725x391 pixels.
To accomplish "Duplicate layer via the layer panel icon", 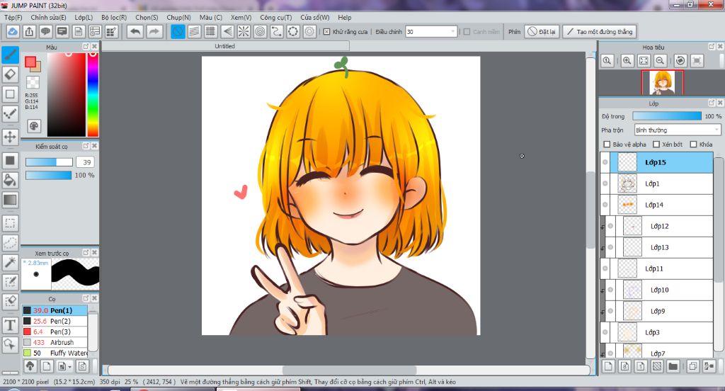I will pos(692,366).
